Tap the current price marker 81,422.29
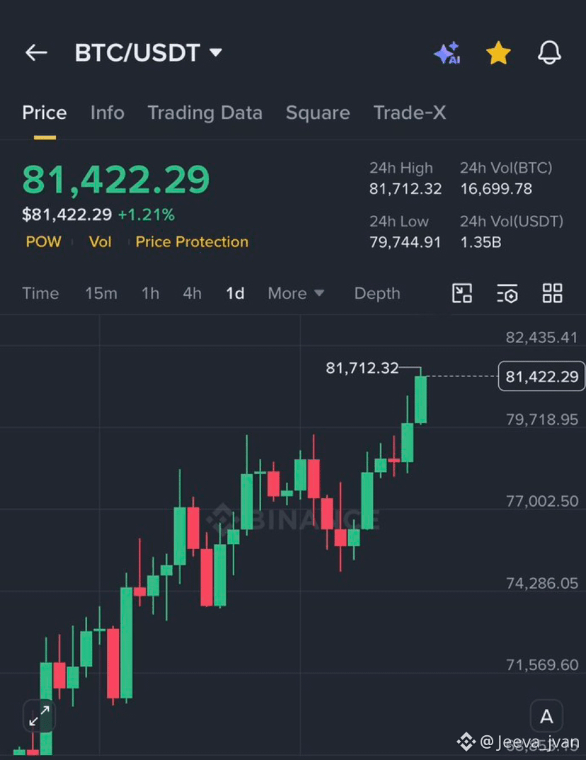Screen dimensions: 586x760 click(x=541, y=376)
